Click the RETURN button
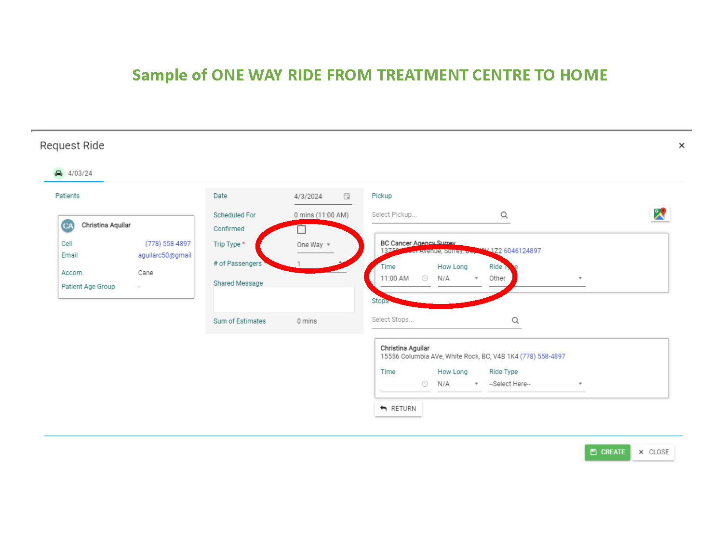 click(x=398, y=409)
